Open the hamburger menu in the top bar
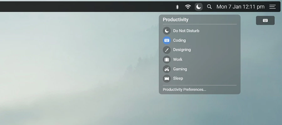282x125 pixels. pyautogui.click(x=273, y=7)
